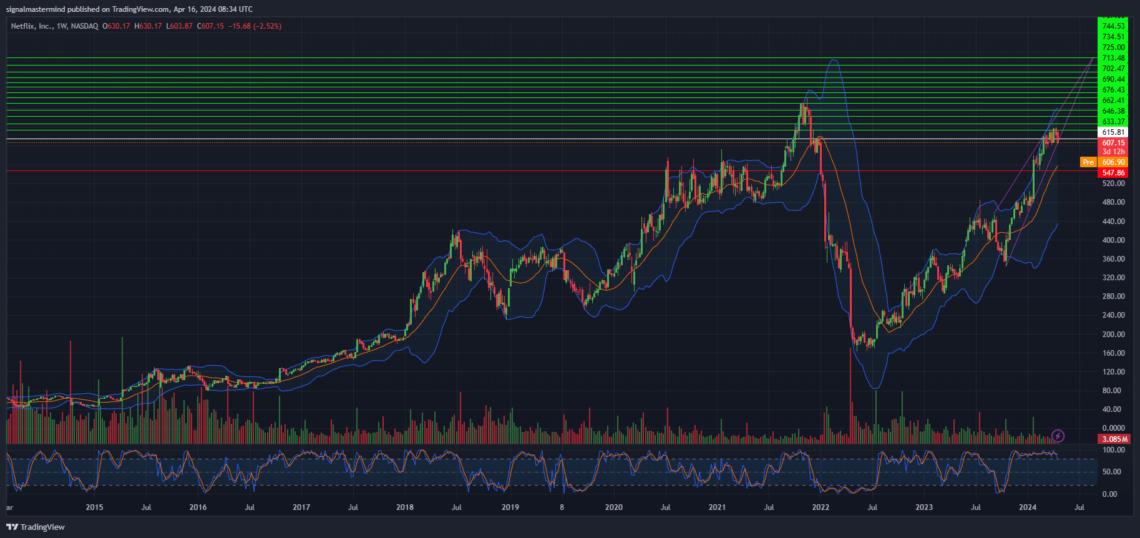Screen dimensions: 1140x538
Task: Click the signalmastermind published header text
Action: click(x=129, y=9)
